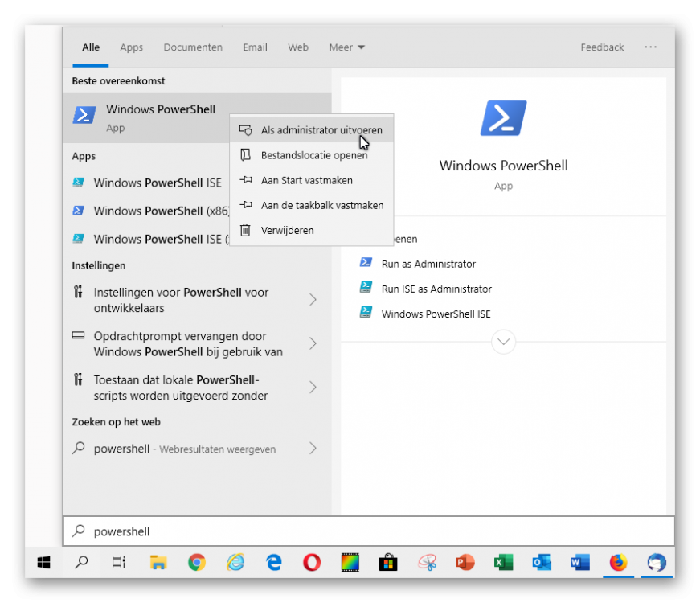Screen dimensions: 700x603
Task: Open PowerPoint from taskbar
Action: [465, 562]
